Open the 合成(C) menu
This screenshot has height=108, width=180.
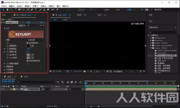[20, 6]
